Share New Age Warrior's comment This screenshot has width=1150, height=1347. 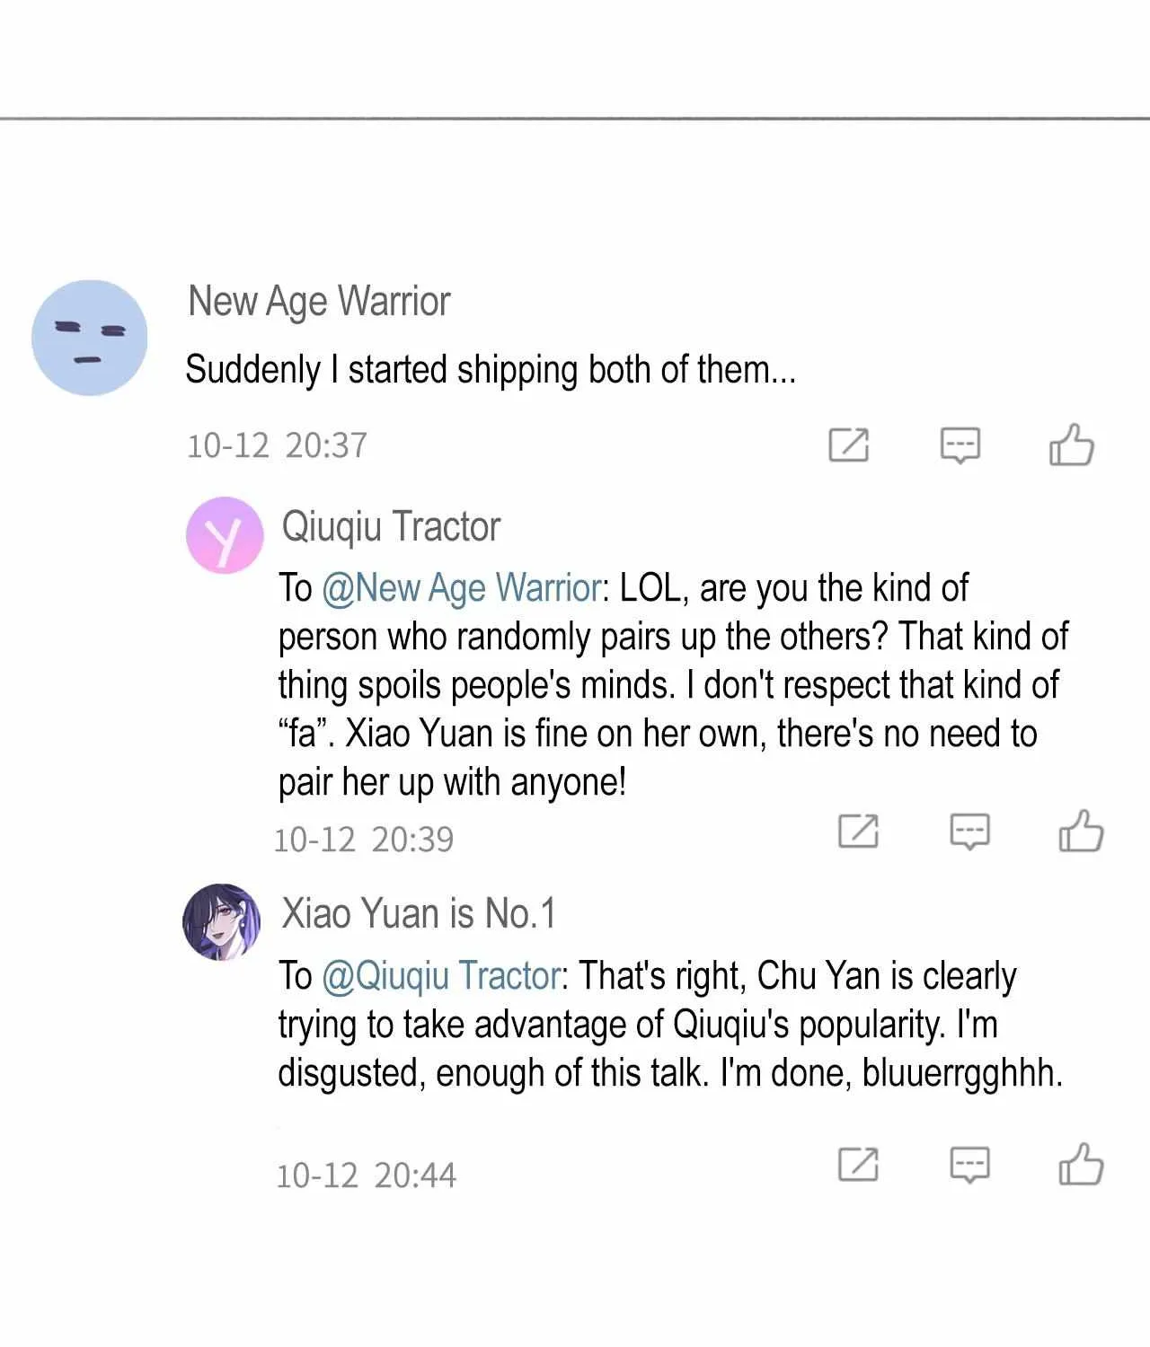click(x=849, y=445)
